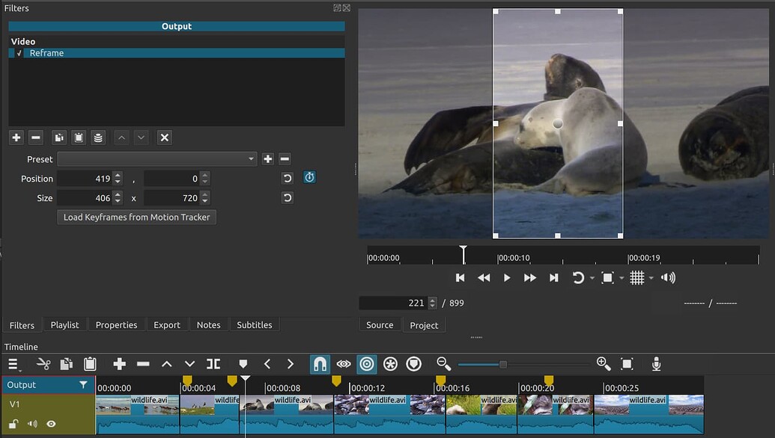This screenshot has width=775, height=438.
Task: Save filter set icon
Action: tap(98, 138)
